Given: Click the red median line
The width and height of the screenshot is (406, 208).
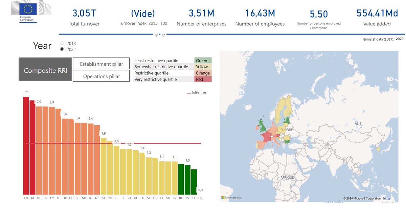Looking at the screenshot, I should tap(114, 143).
